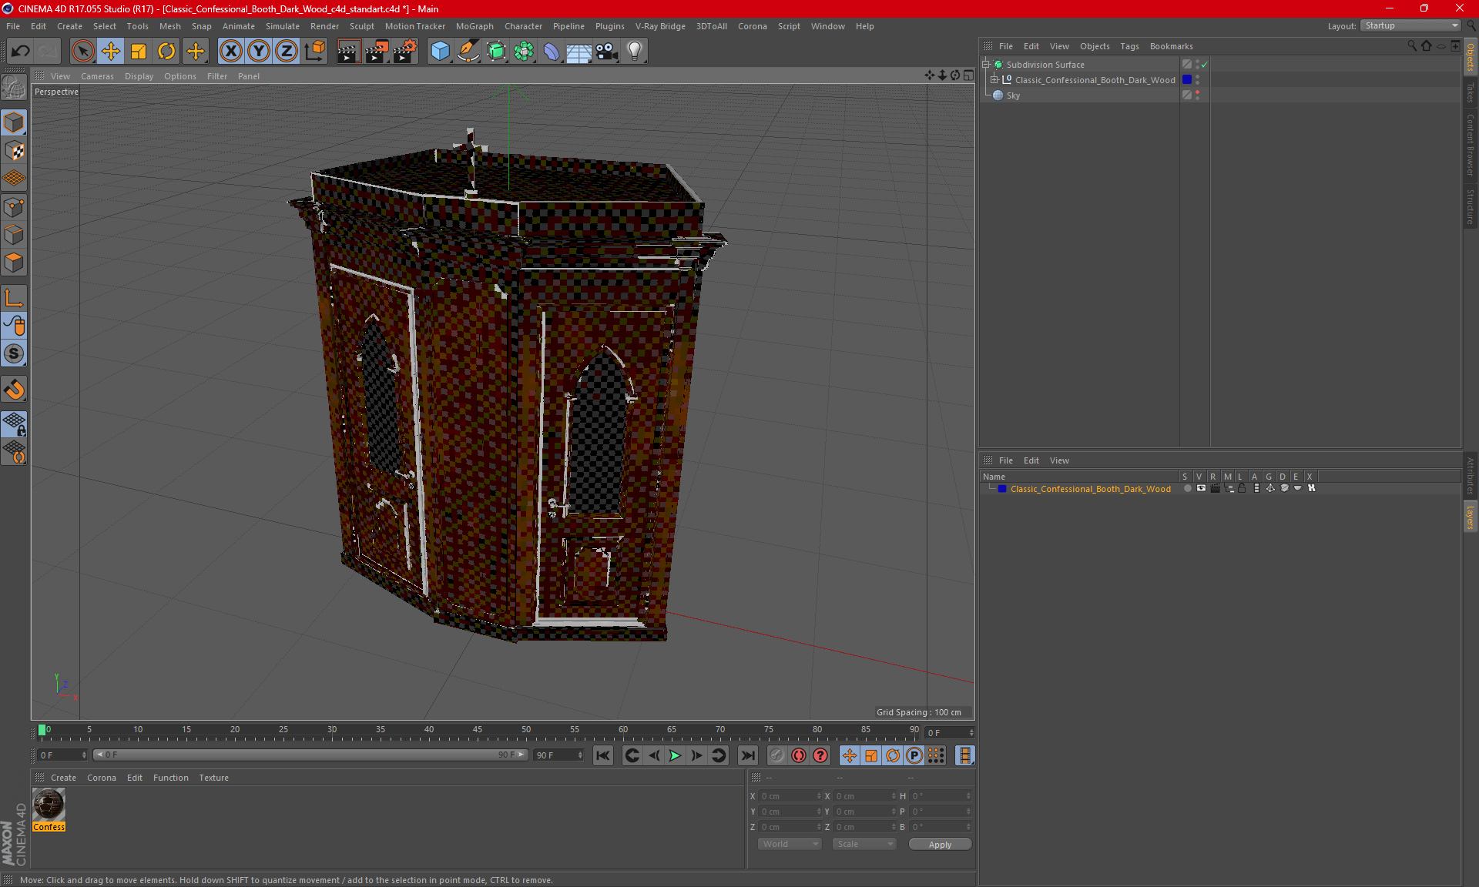Switch to Points mode

14,206
